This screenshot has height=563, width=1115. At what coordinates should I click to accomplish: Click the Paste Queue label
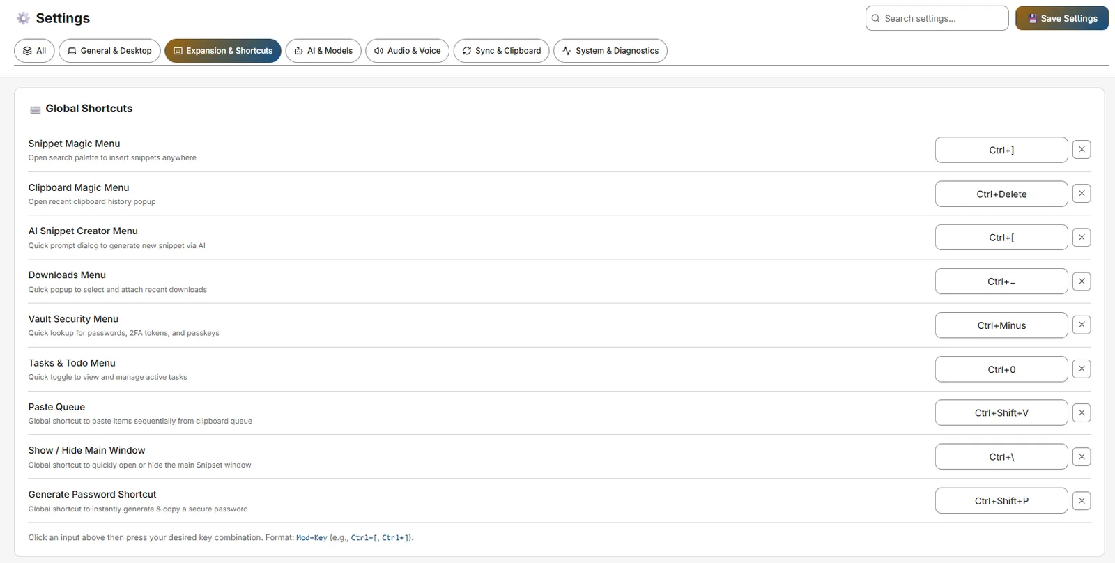pos(56,407)
